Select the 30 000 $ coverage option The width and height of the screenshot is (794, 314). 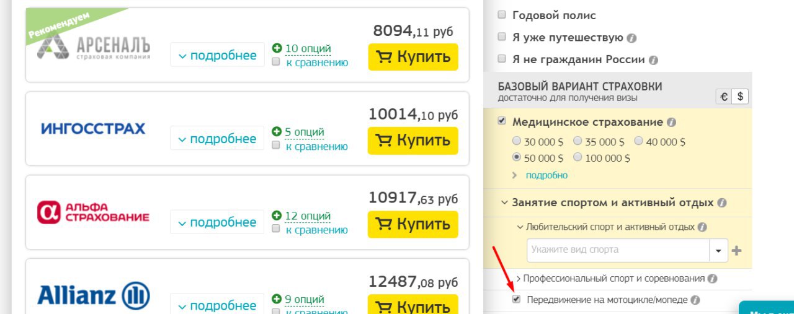tap(516, 141)
